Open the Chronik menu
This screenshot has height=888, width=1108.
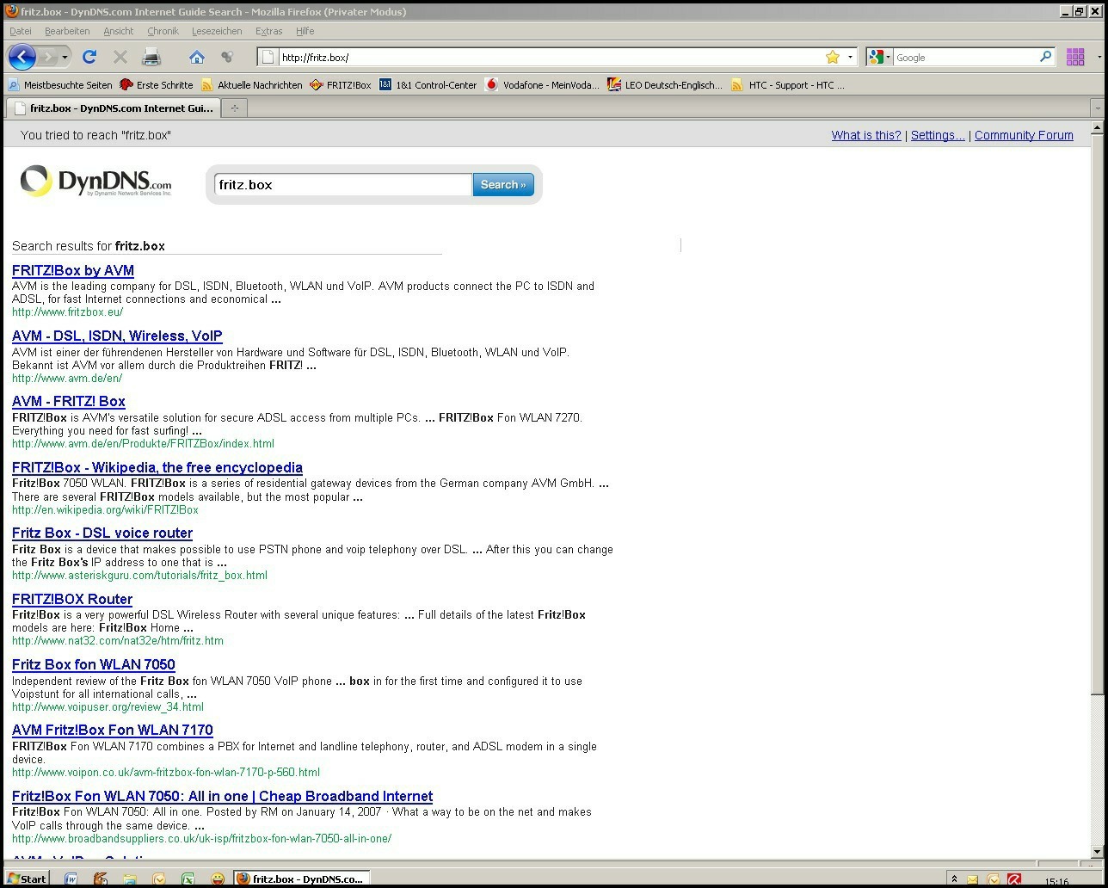tap(163, 31)
